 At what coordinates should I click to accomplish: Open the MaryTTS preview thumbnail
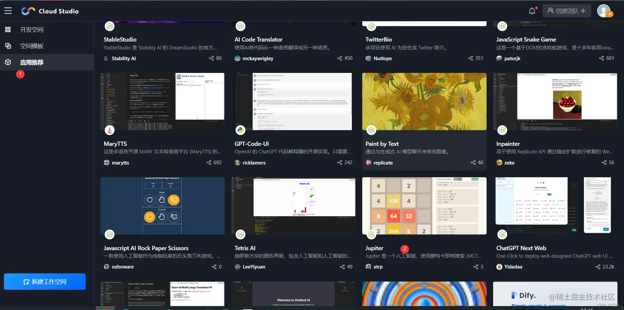162,101
